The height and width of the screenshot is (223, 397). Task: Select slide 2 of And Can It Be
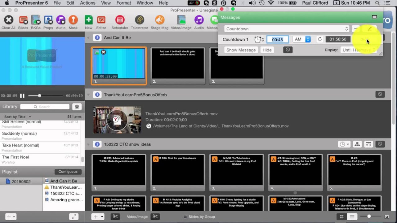click(178, 66)
